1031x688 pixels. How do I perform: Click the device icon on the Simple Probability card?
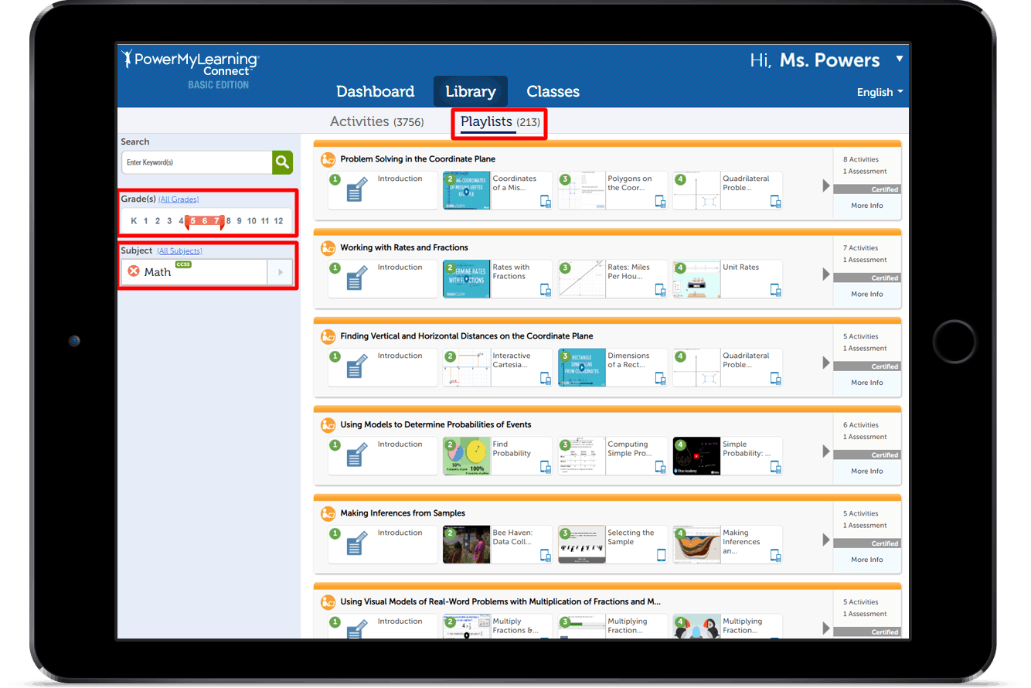pyautogui.click(x=775, y=467)
